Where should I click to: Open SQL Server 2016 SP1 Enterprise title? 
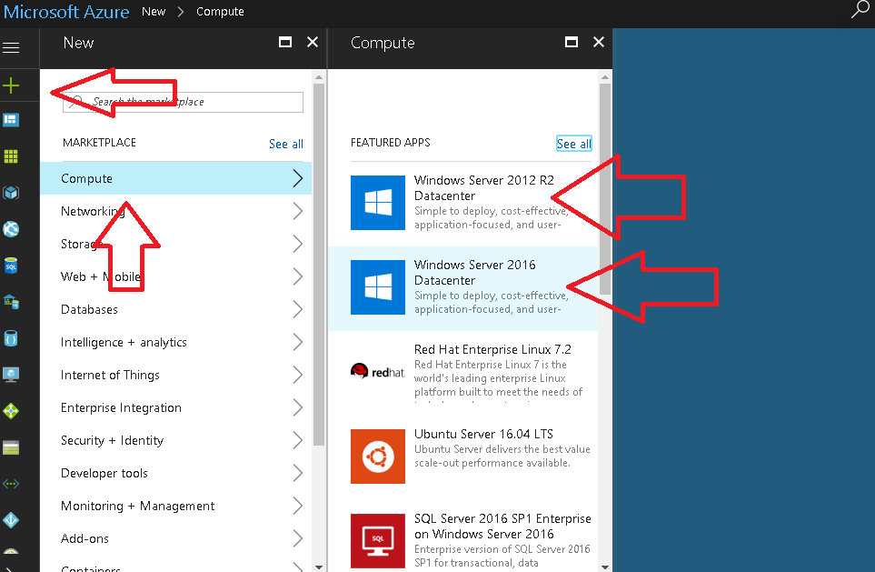pos(502,527)
